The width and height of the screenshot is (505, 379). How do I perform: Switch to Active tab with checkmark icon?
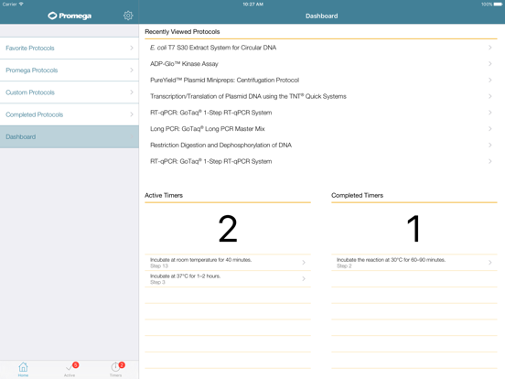70,369
